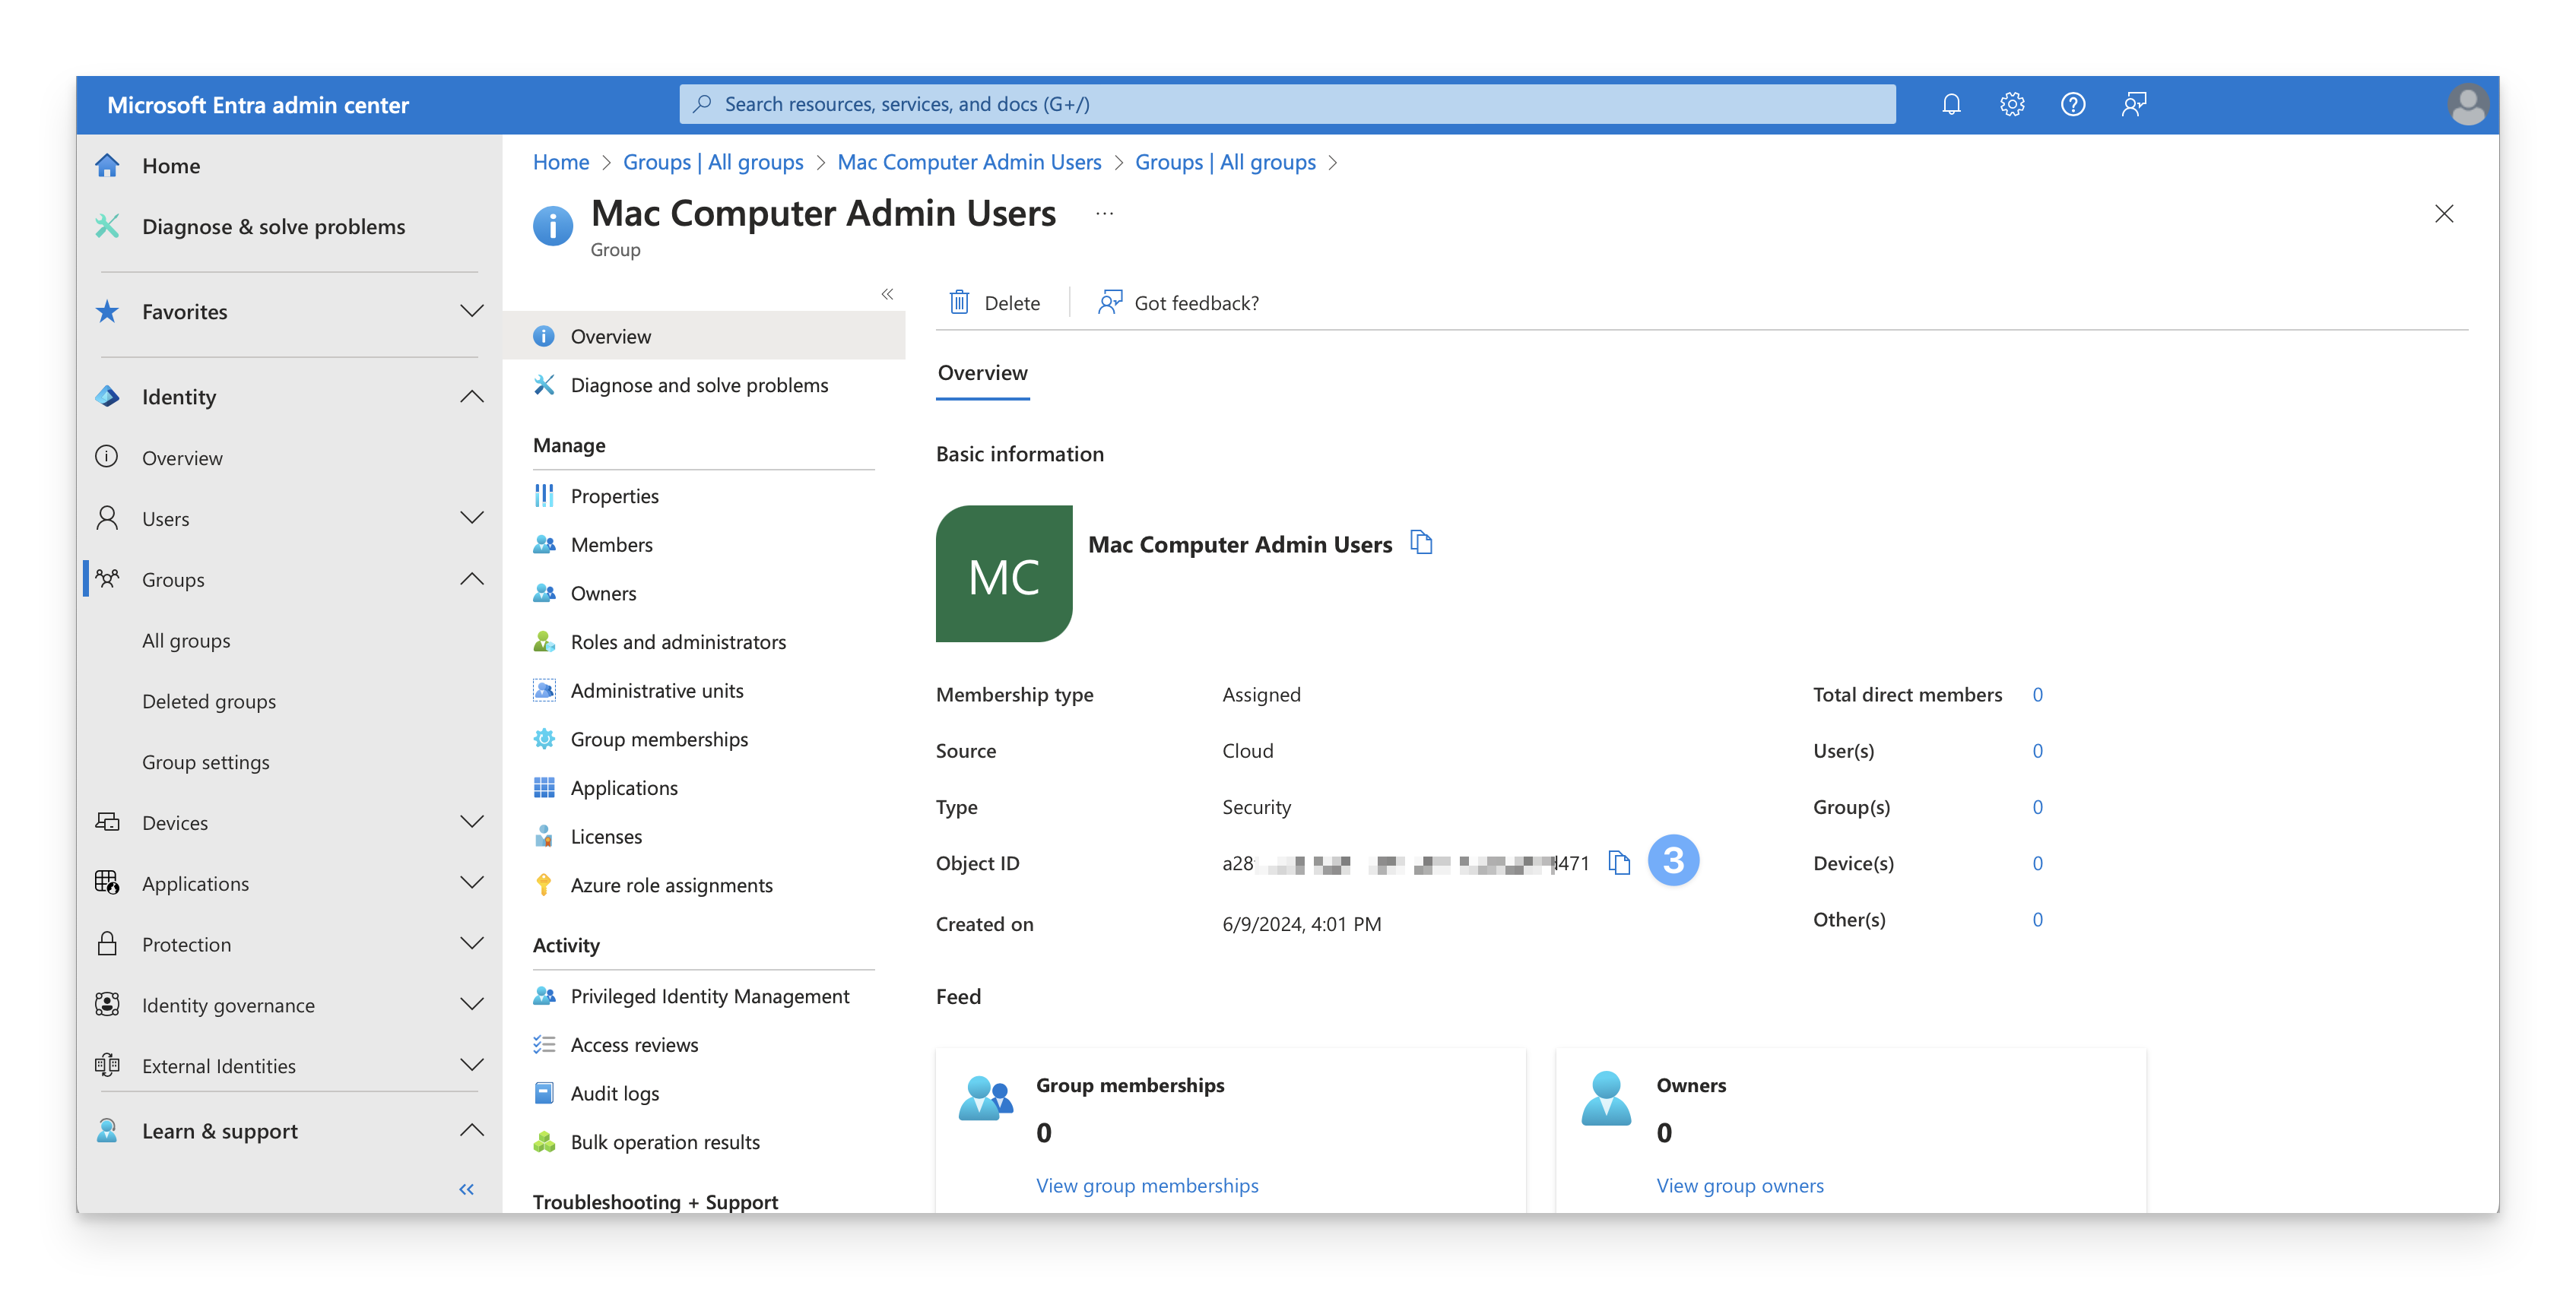Expand the Devices menu
The image size is (2576, 1289).
(x=471, y=822)
